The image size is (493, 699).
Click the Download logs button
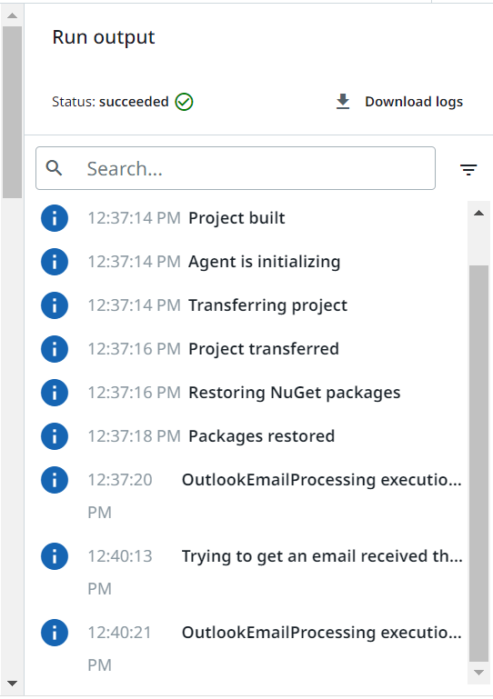click(x=399, y=102)
